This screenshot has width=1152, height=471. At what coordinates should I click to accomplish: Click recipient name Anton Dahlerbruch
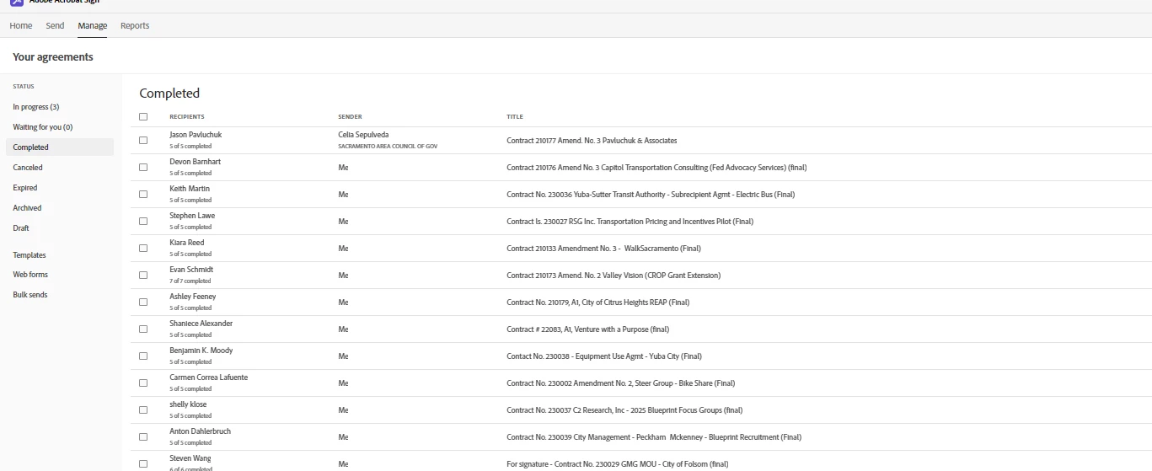click(x=201, y=431)
